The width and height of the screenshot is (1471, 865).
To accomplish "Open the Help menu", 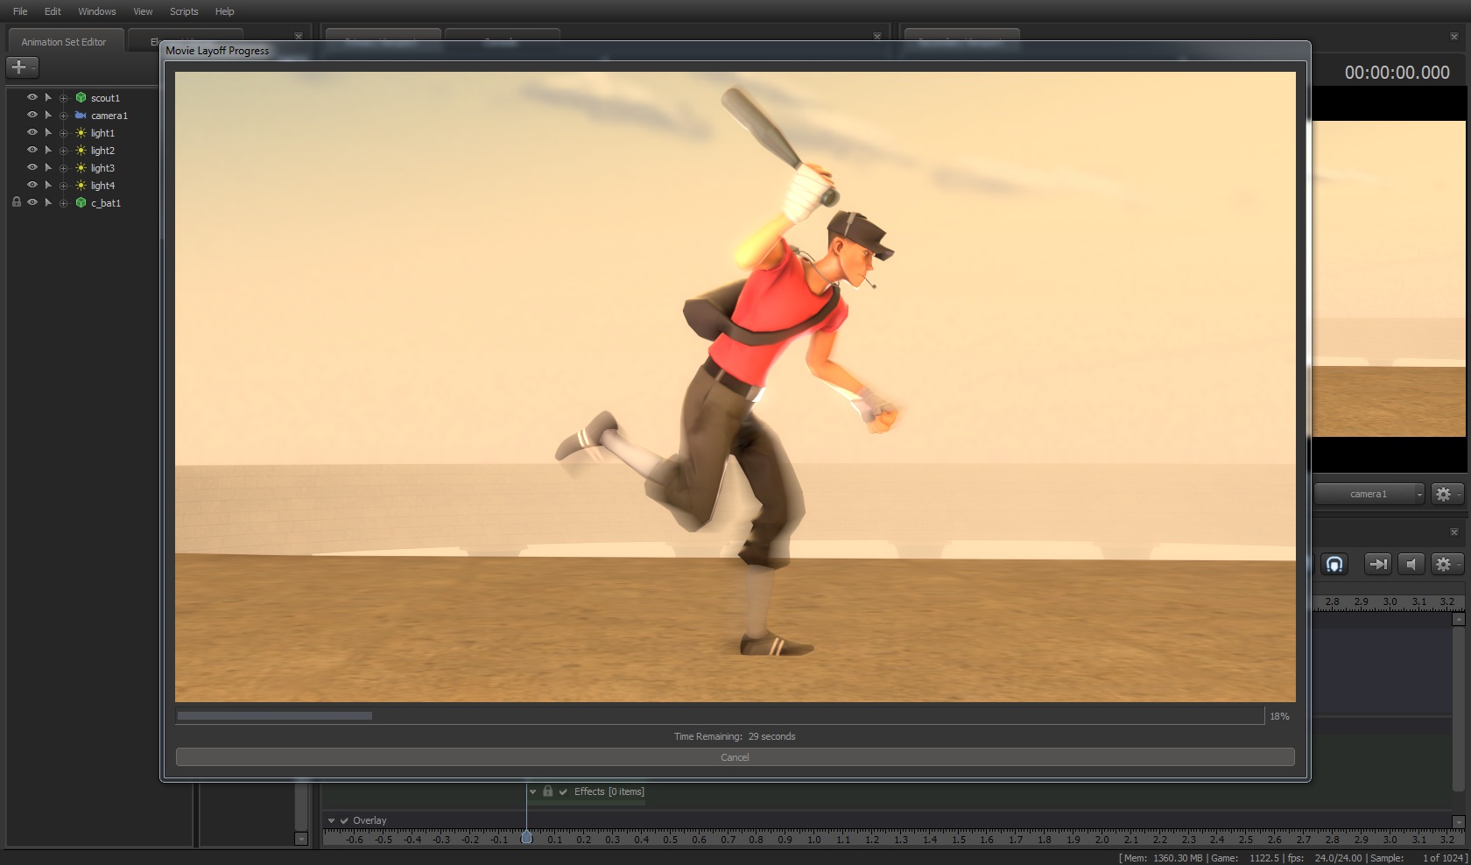I will pos(225,11).
